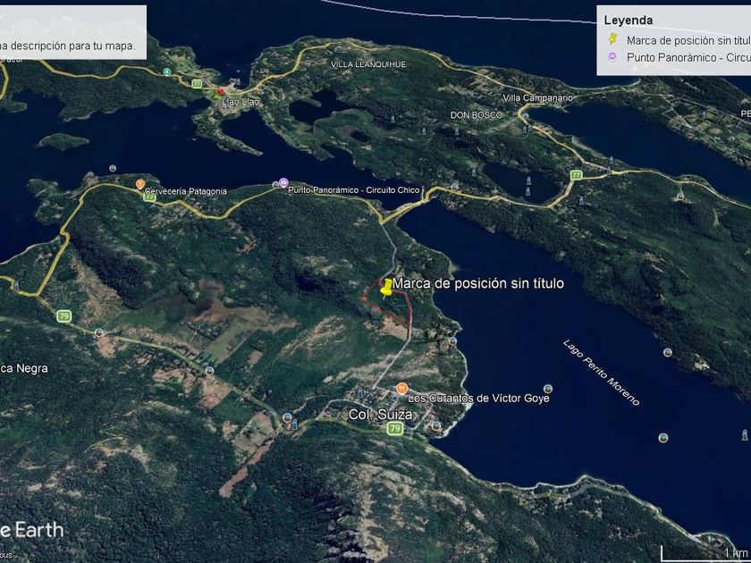Screen dimensions: 751x563
Task: Click the map description text box
Action: (x=72, y=32)
